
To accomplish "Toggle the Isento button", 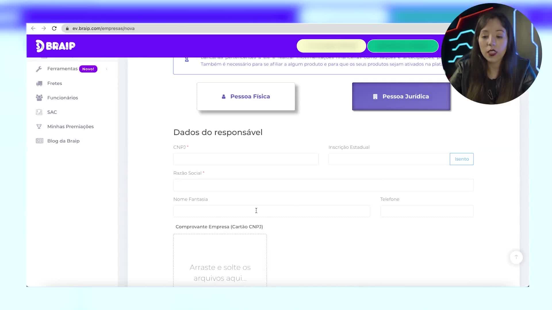I will [461, 159].
